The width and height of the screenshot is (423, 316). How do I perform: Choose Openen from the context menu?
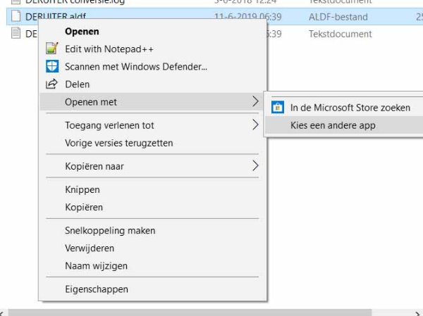[x=82, y=32]
